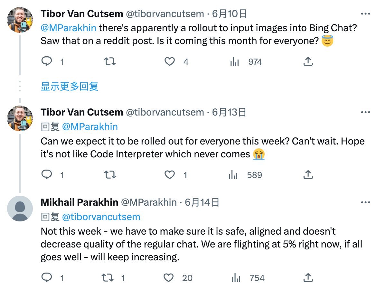This screenshot has height=289, width=378.
Task: Like Mikhail Parakhin's reply
Action: point(169,278)
